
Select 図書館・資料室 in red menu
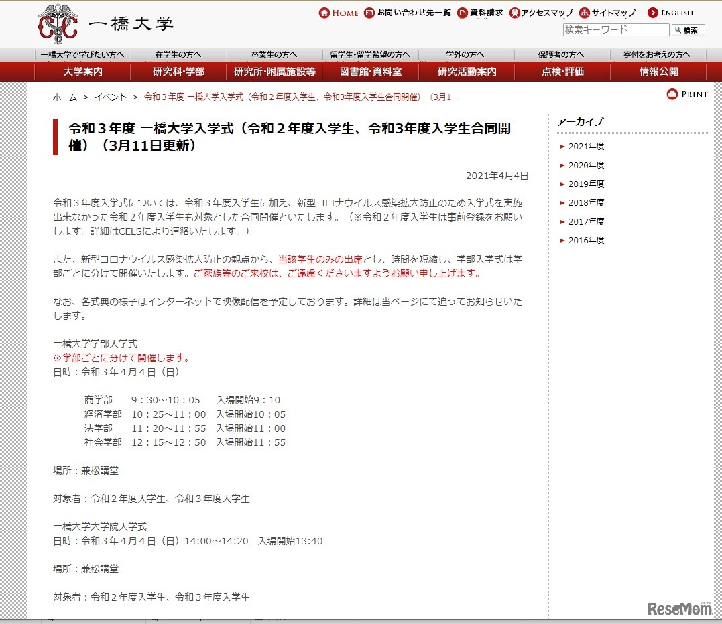point(371,72)
